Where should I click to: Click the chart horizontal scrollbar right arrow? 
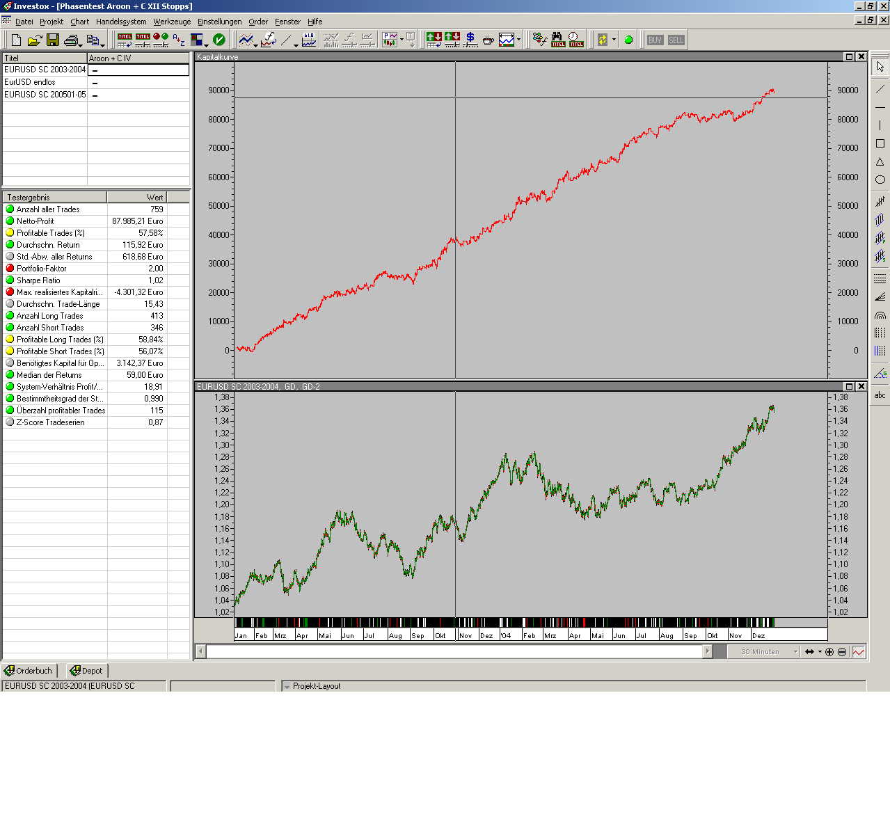[x=708, y=652]
